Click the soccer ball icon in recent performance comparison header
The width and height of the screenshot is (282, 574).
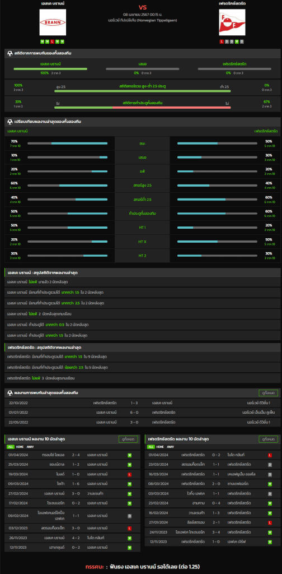pyautogui.click(x=10, y=121)
